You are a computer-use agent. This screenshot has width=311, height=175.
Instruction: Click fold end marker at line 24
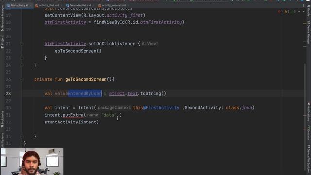tap(22, 65)
